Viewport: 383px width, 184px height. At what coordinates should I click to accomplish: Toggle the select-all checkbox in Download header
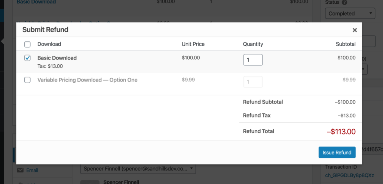click(x=27, y=45)
